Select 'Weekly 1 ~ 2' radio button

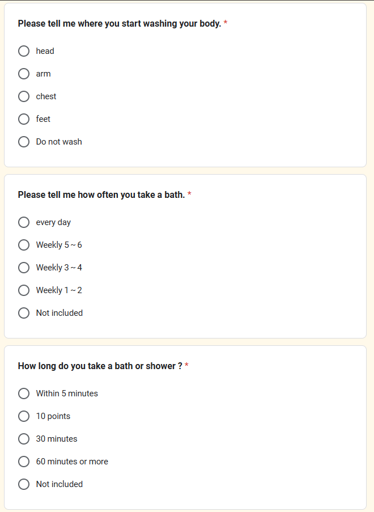click(x=24, y=290)
